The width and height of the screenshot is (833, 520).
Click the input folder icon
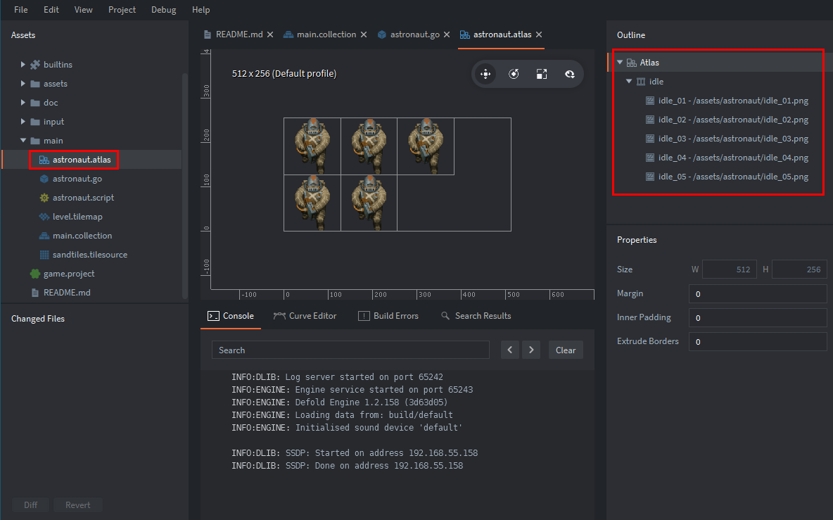[35, 122]
